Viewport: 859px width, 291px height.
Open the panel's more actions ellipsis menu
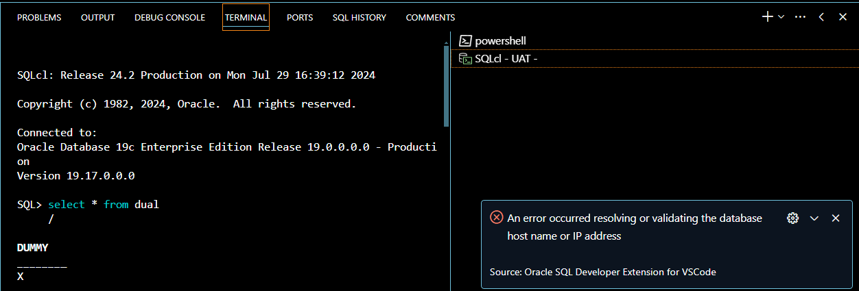[800, 17]
